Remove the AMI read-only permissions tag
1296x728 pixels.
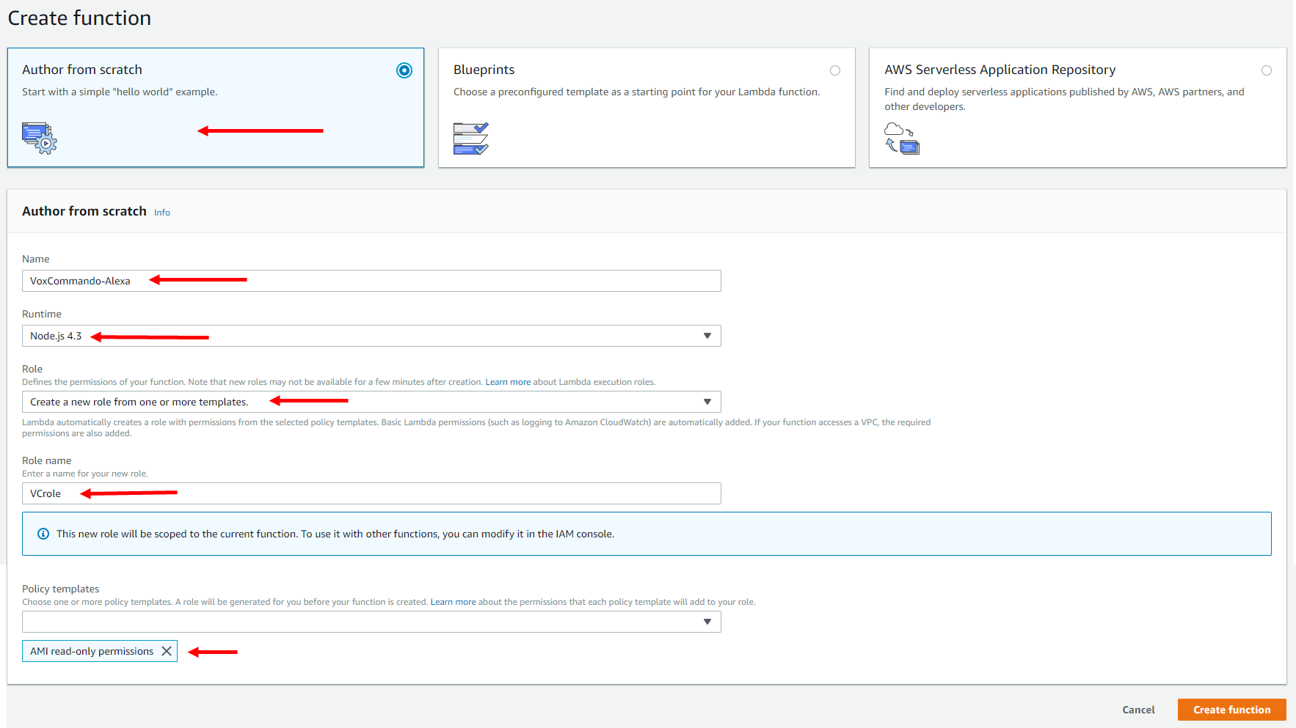tap(167, 651)
